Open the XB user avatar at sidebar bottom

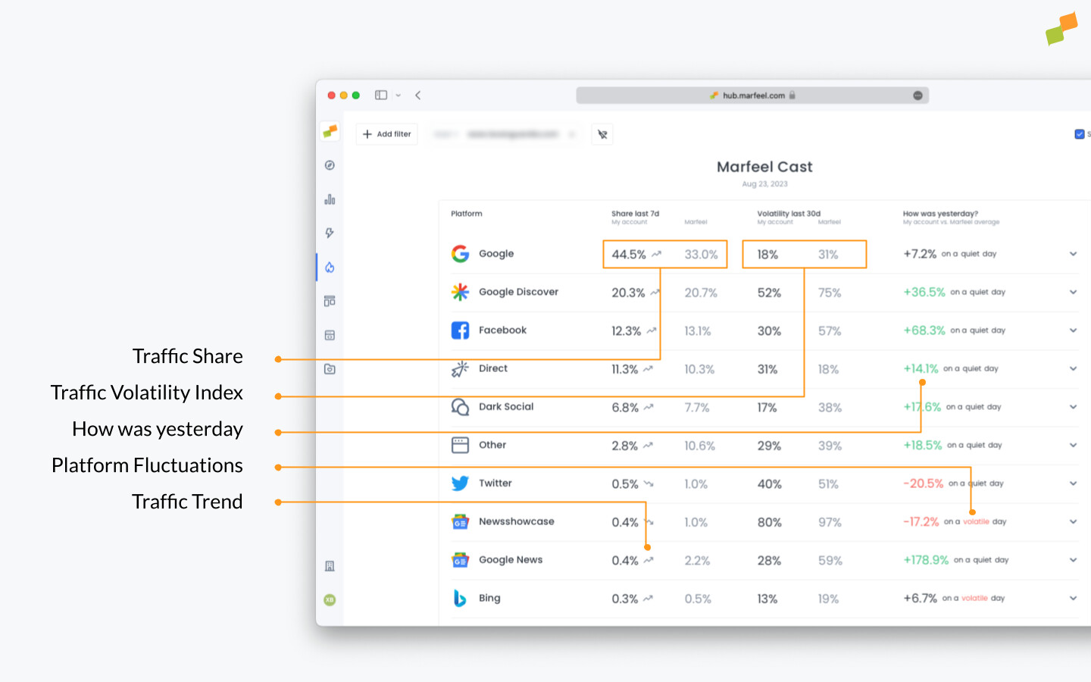[330, 599]
